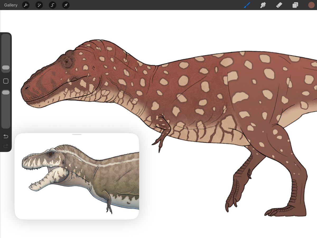The width and height of the screenshot is (317, 238).
Task: Open the Layers panel
Action: (x=295, y=5)
